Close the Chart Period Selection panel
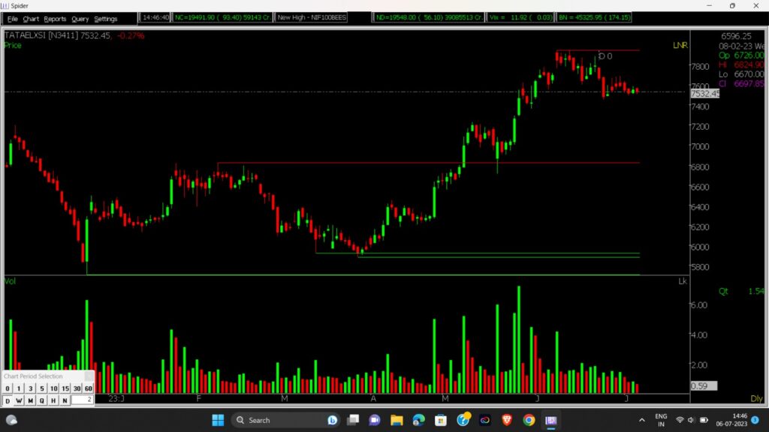 [89, 376]
